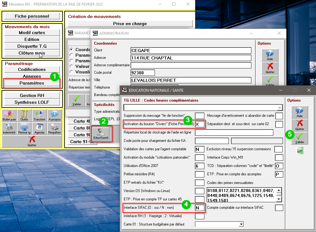Image resolution: width=316 pixels, height=232 pixels.
Task: Toggle the Activation du bouton Divers box
Action: click(199, 124)
